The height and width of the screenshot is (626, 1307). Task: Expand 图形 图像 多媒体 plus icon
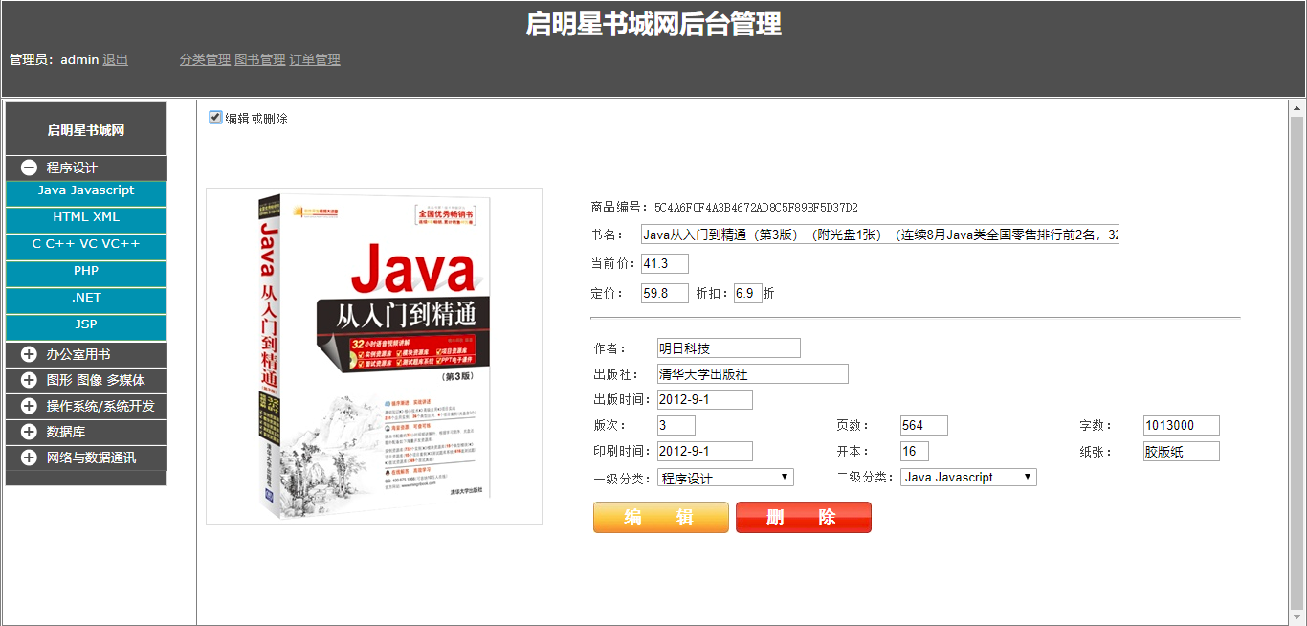point(29,380)
